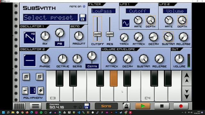The width and height of the screenshot is (205, 115).
Task: Toggle the Cents tuning mode button
Action: pos(92,66)
